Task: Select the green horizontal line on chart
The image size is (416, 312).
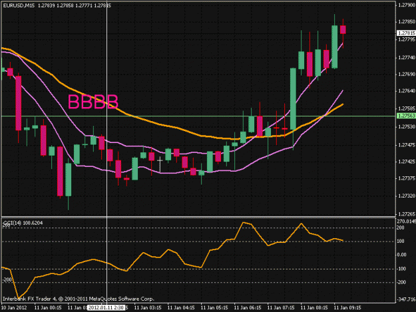Action: pyautogui.click(x=198, y=116)
